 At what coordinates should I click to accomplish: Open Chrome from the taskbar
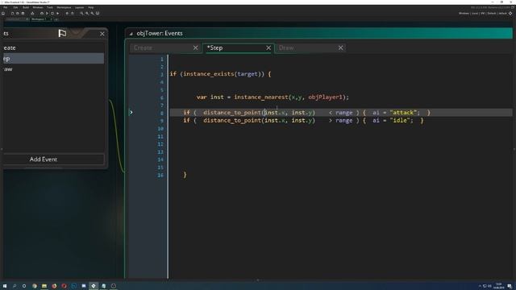click(34, 286)
